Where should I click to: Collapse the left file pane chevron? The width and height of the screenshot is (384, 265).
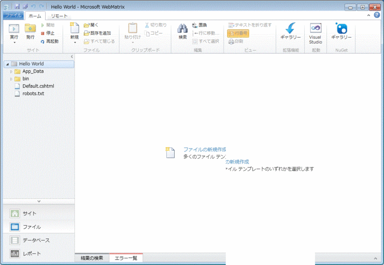(x=72, y=57)
